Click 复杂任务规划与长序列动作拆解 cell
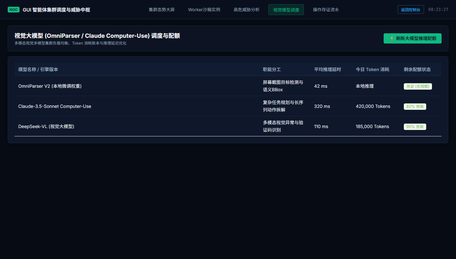 coord(283,106)
